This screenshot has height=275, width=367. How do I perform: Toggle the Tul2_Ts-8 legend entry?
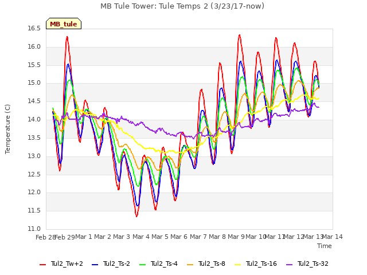pyautogui.click(x=206, y=264)
